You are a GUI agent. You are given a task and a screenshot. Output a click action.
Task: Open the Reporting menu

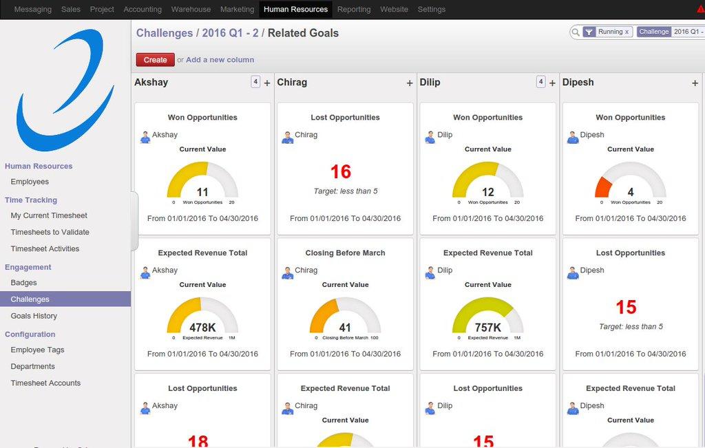click(x=354, y=9)
